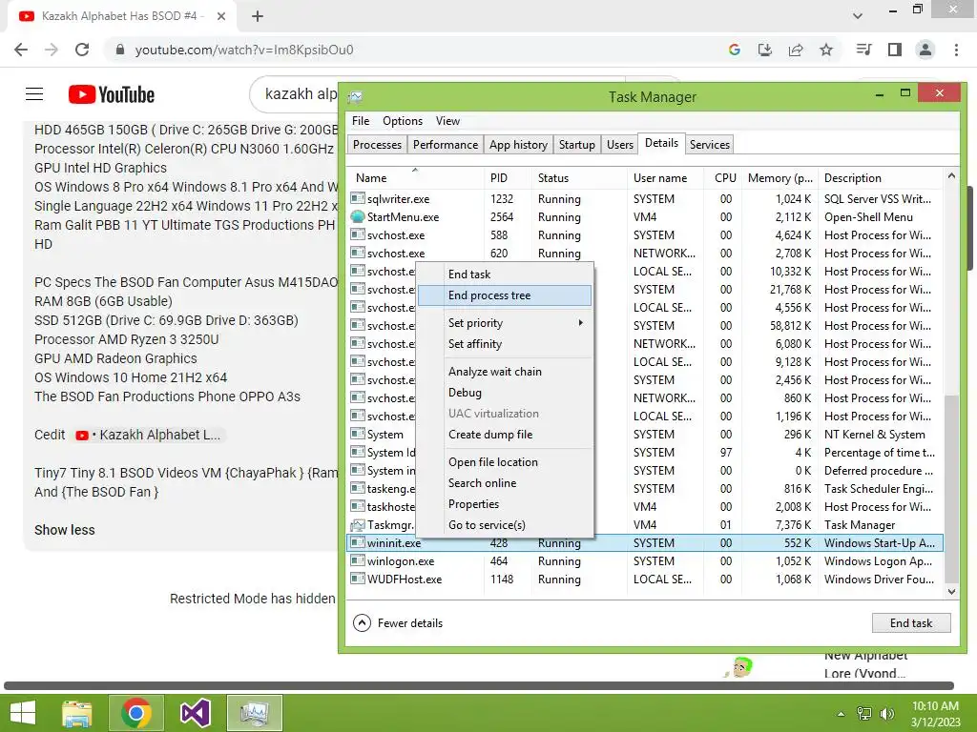View site security padlock info
This screenshot has width=977, height=732.
tap(120, 50)
